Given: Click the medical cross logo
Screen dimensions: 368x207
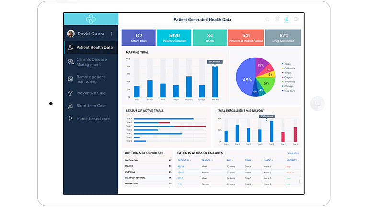Looking at the screenshot, I should click(91, 19).
